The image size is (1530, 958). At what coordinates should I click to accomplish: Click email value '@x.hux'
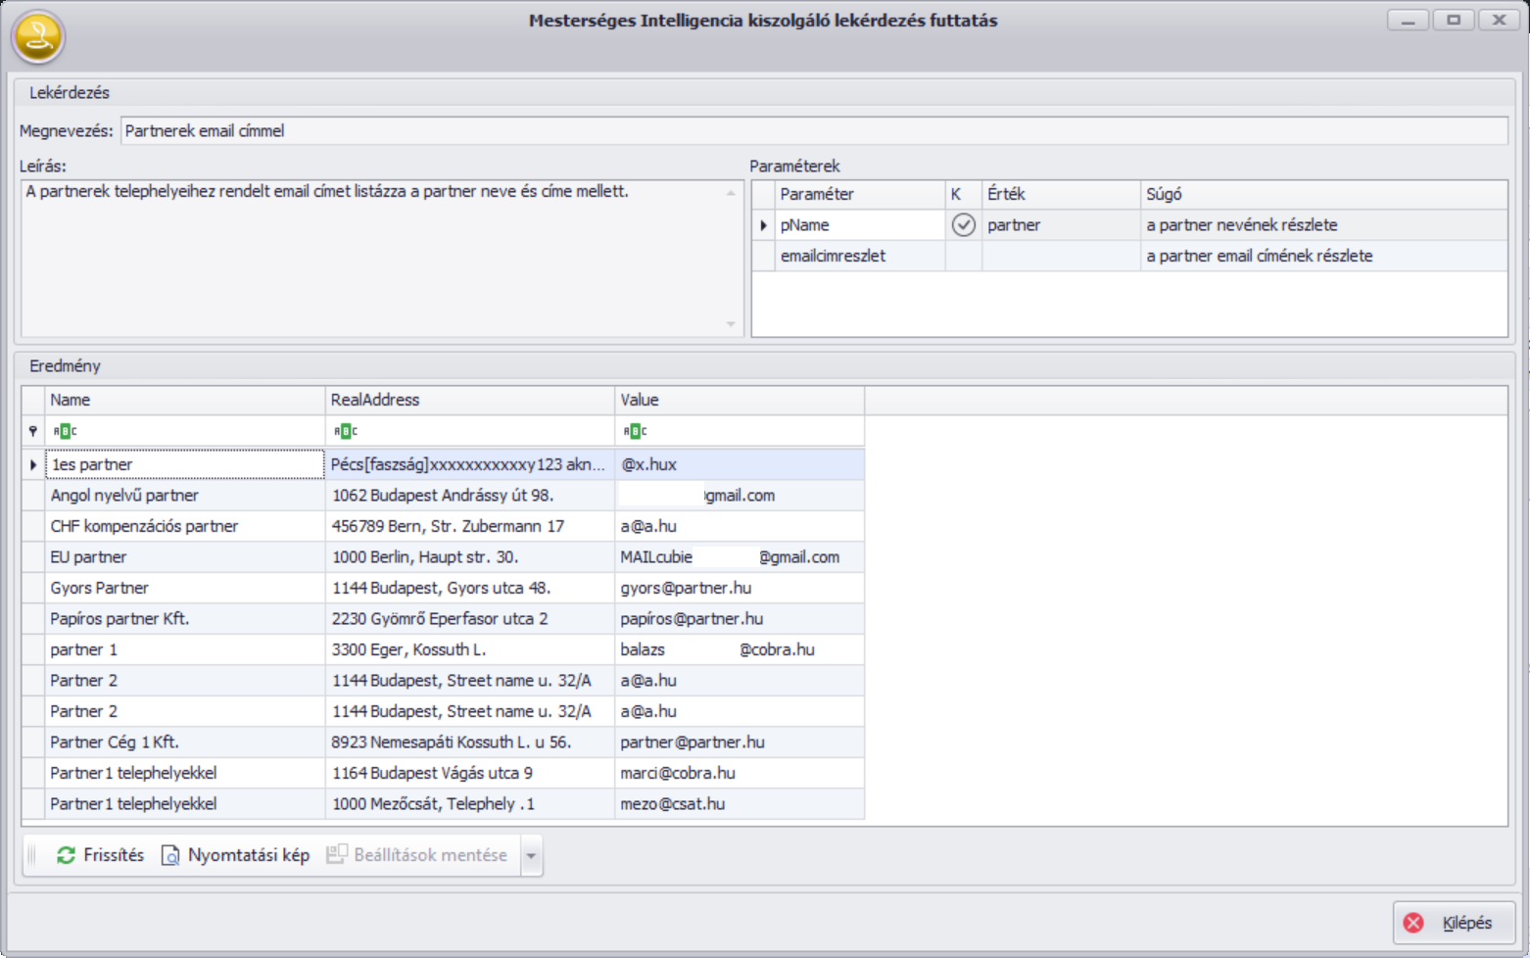(x=740, y=464)
